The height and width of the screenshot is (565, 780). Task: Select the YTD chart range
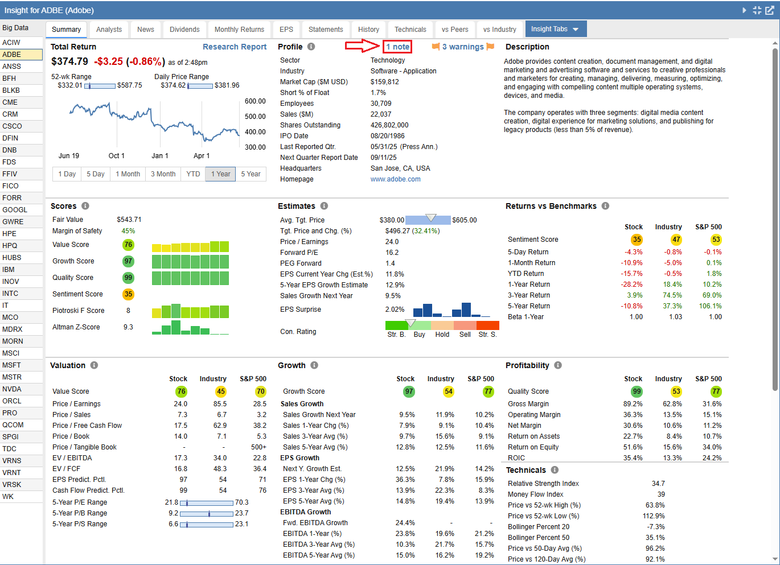tap(194, 174)
